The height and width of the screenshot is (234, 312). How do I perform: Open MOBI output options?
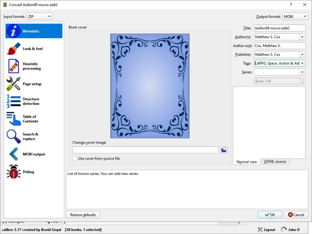click(x=34, y=154)
